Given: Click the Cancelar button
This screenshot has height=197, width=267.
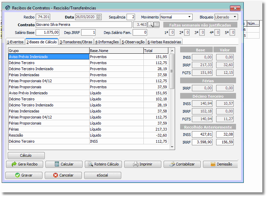Looking at the screenshot, I should (x=63, y=175).
